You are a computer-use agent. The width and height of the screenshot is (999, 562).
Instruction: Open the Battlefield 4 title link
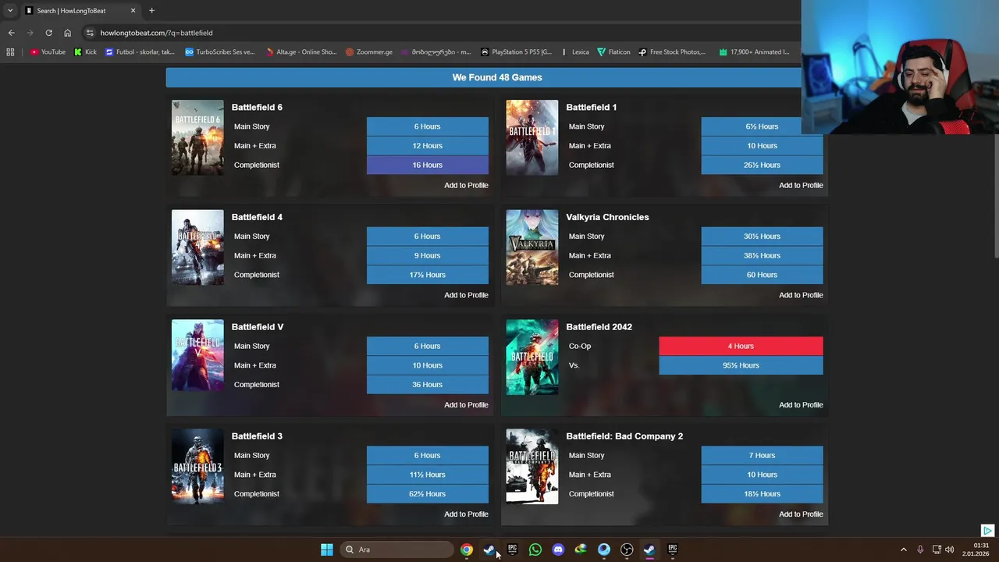257,217
